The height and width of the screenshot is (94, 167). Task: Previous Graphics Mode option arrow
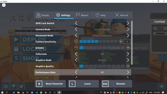[x=76, y=60]
